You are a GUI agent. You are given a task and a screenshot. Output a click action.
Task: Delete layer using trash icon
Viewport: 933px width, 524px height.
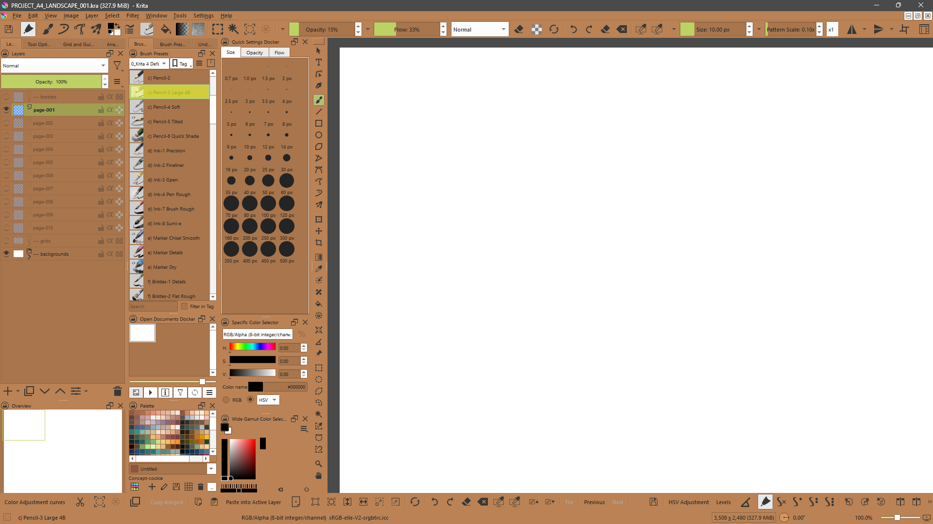[117, 391]
